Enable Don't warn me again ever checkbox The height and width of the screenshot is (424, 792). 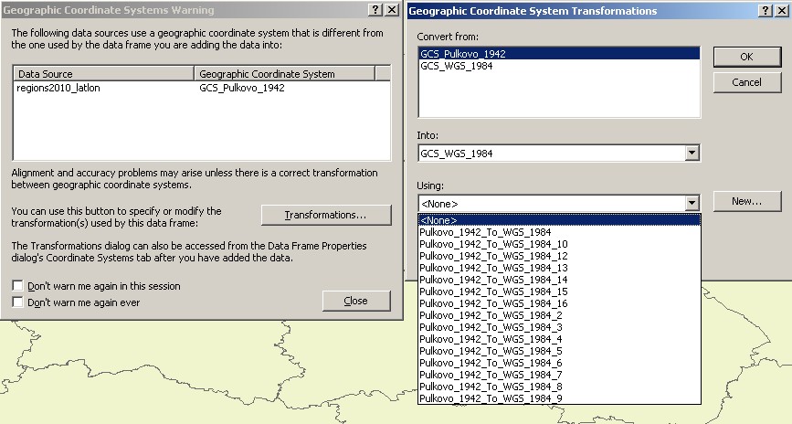(17, 302)
